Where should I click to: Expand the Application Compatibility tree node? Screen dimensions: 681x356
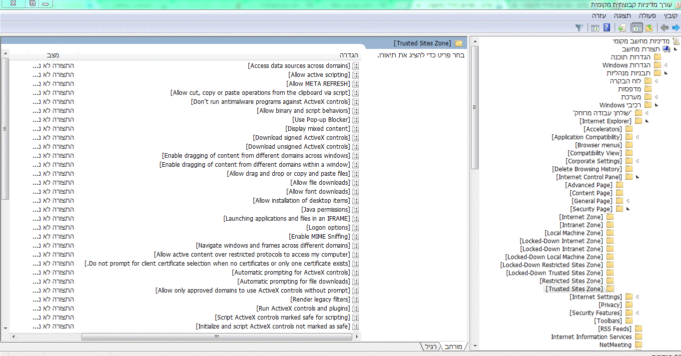pyautogui.click(x=638, y=137)
